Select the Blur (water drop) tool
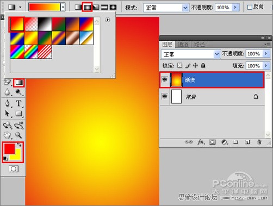Screen dimensions: 273x206 point(7,92)
